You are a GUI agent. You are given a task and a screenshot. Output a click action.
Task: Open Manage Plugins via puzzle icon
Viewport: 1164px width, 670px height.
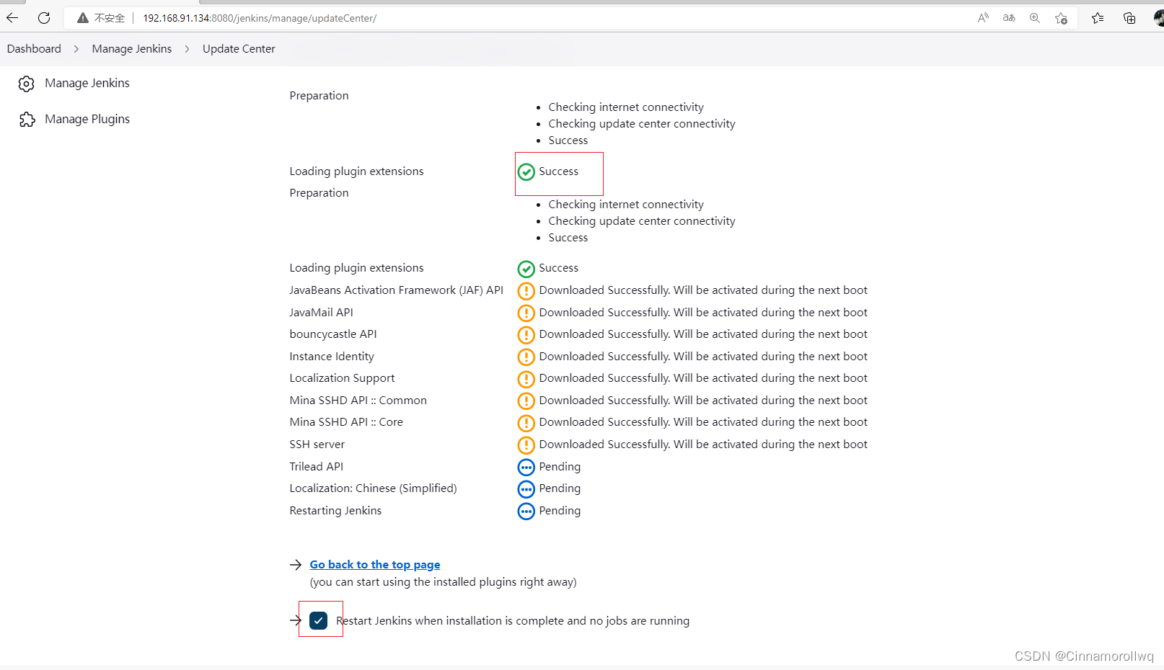27,119
